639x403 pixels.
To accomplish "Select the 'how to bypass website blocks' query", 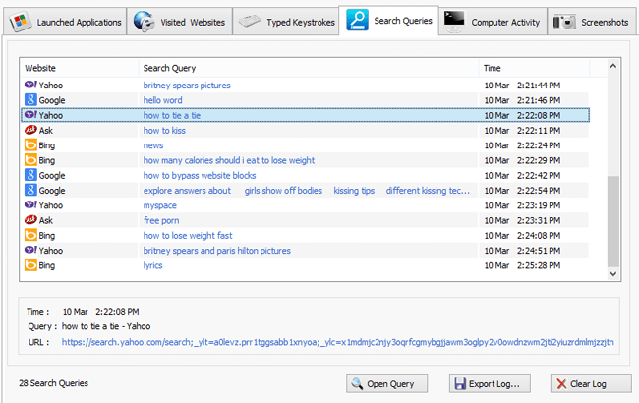I will 200,176.
